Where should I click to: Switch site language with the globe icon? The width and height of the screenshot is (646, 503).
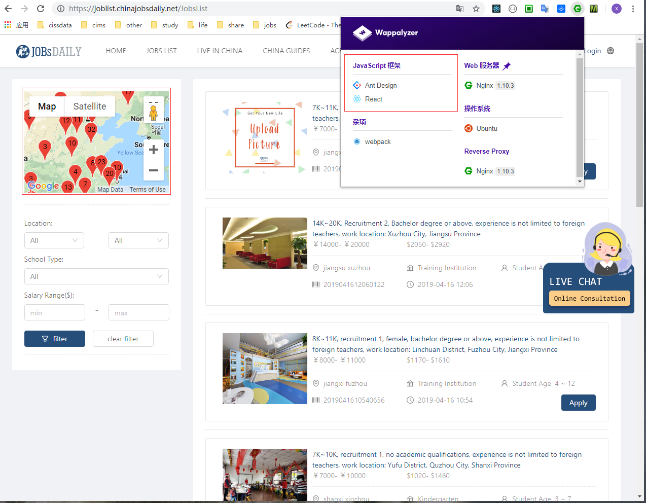click(611, 51)
